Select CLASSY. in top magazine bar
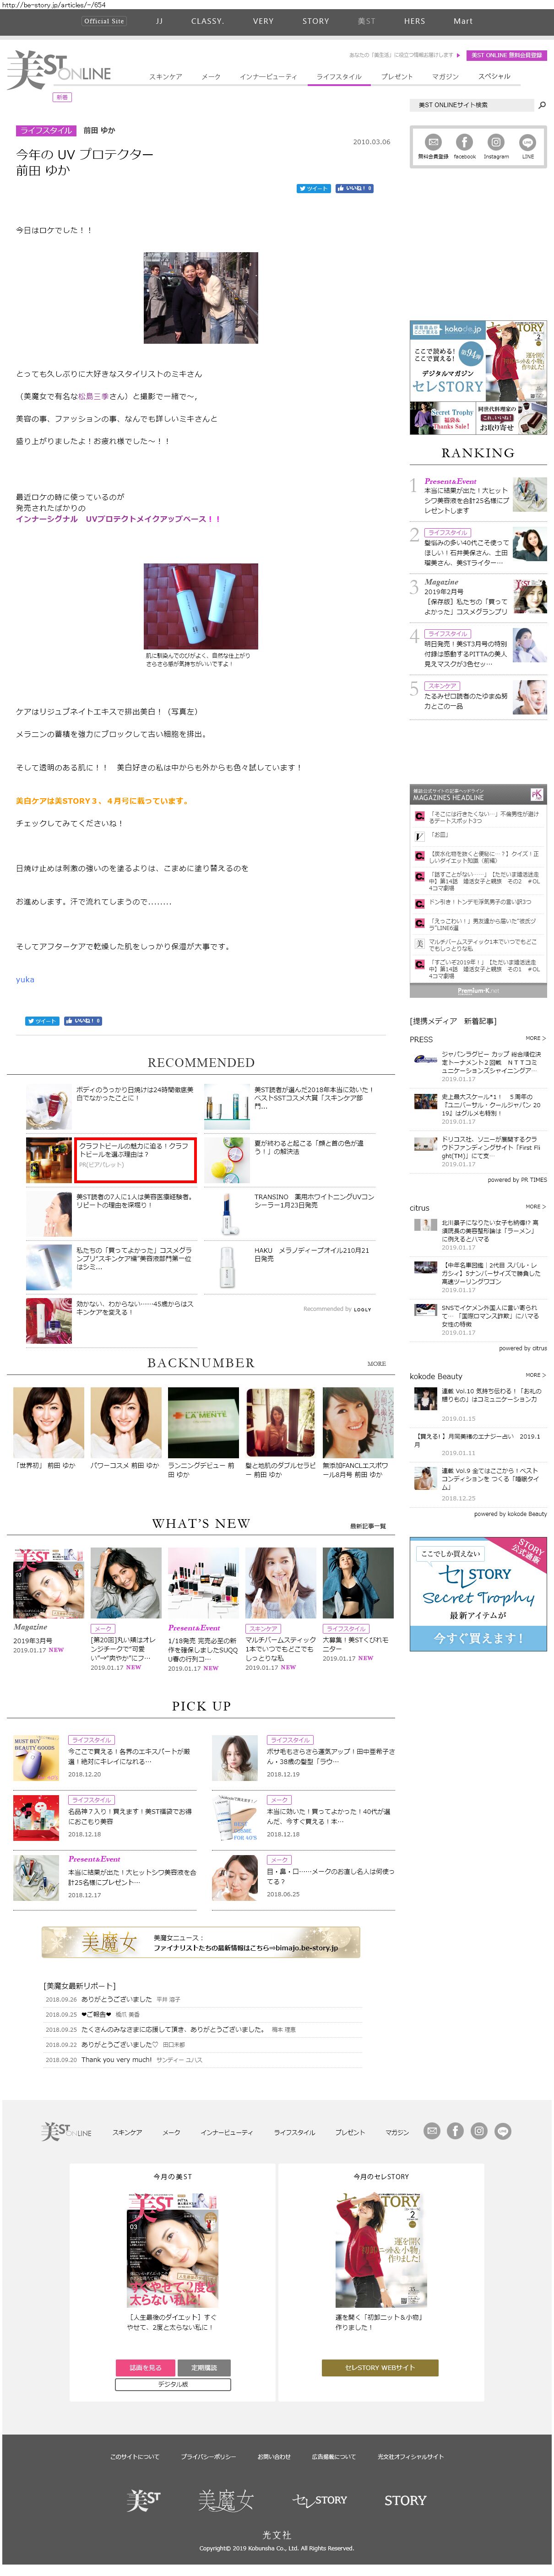 click(208, 21)
